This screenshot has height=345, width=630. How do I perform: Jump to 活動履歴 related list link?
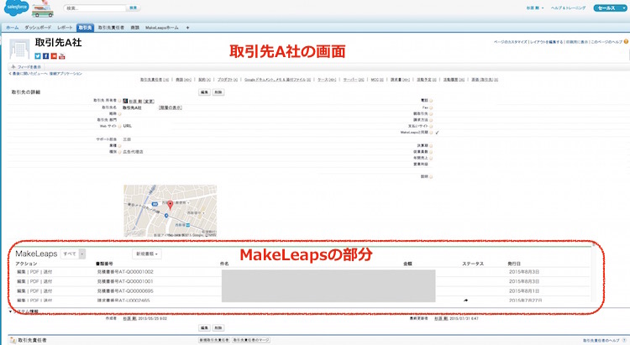click(x=454, y=80)
